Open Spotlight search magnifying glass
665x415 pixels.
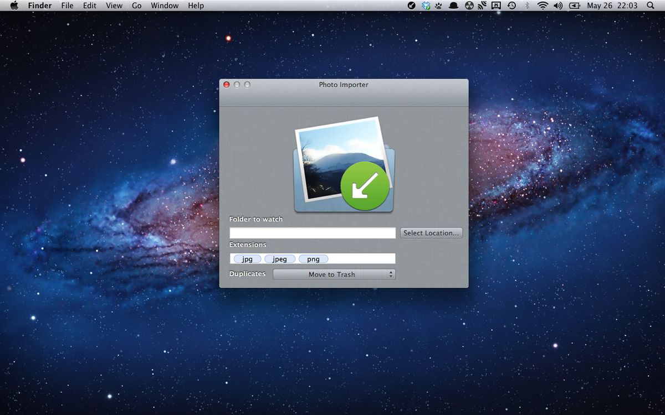click(650, 6)
